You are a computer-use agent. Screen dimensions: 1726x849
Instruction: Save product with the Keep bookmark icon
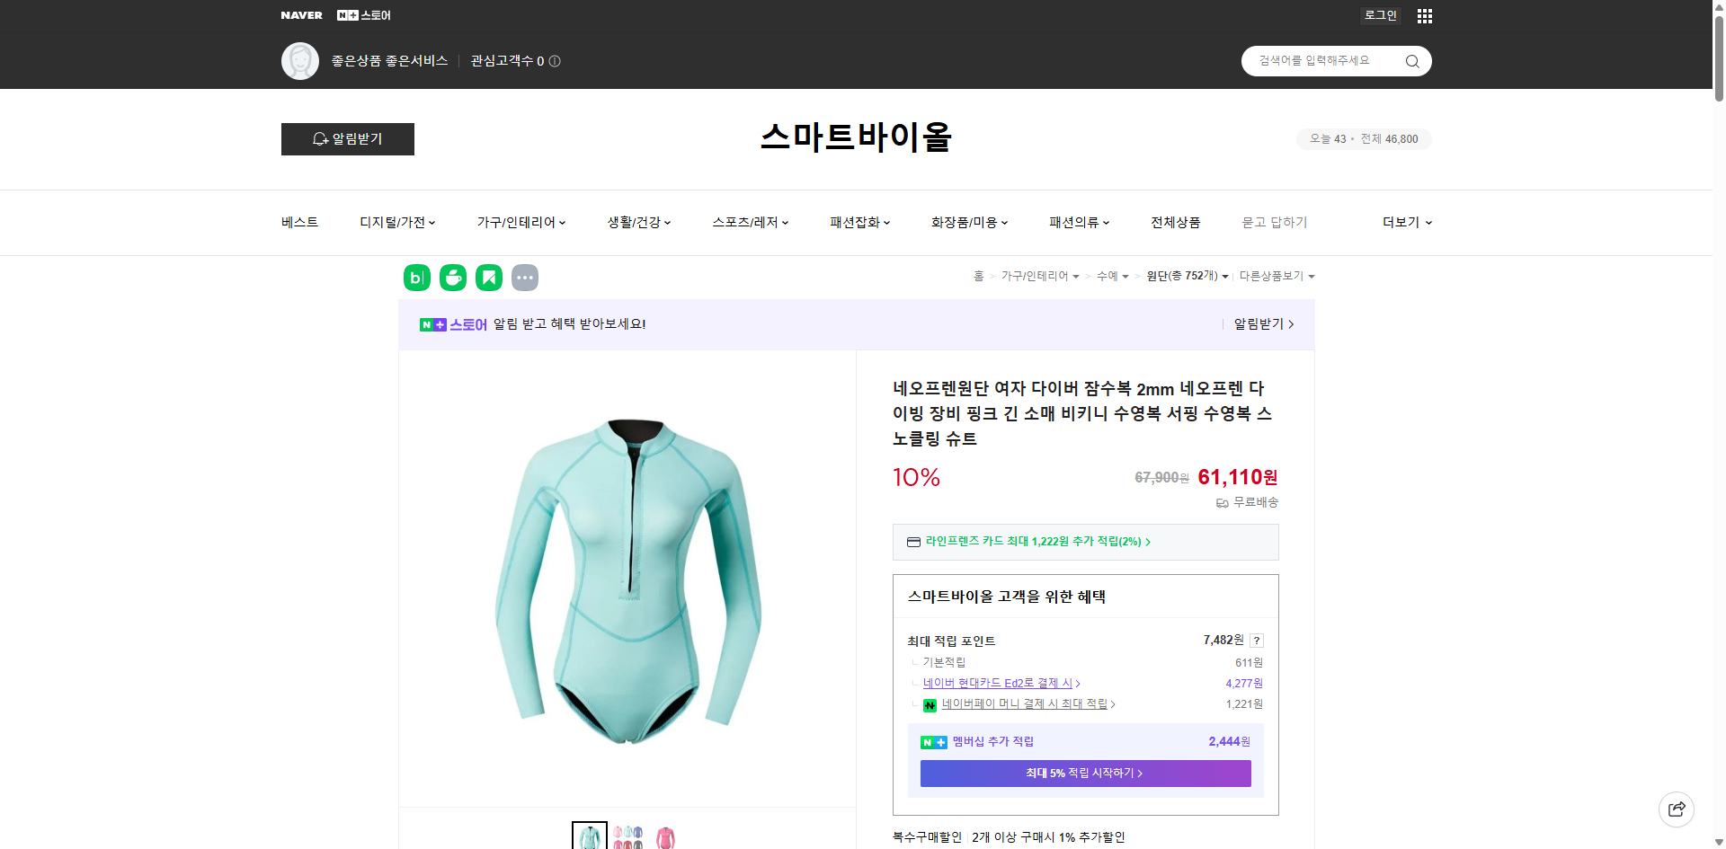point(488,278)
